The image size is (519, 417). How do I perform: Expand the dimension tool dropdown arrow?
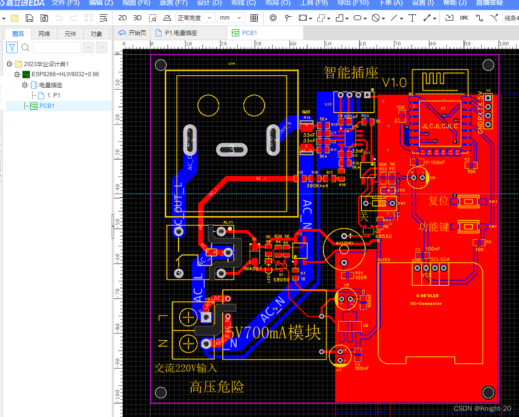point(435,19)
